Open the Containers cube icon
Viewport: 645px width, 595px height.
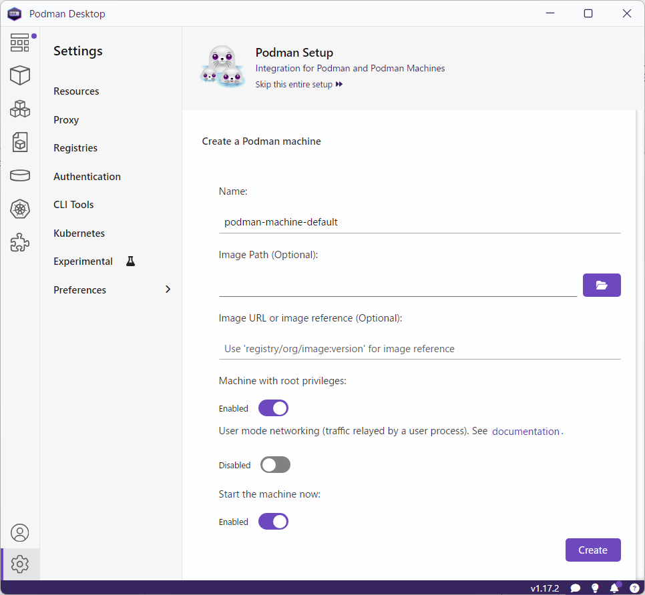pyautogui.click(x=20, y=75)
